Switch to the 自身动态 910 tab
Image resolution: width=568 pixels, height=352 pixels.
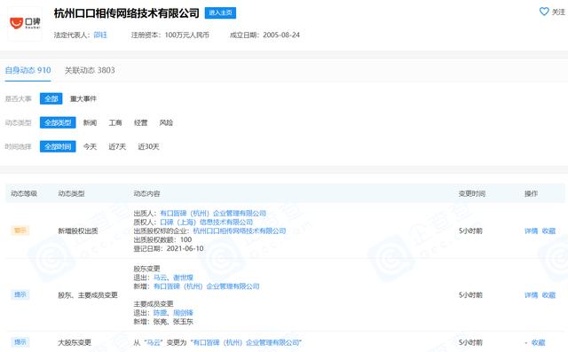[28, 70]
